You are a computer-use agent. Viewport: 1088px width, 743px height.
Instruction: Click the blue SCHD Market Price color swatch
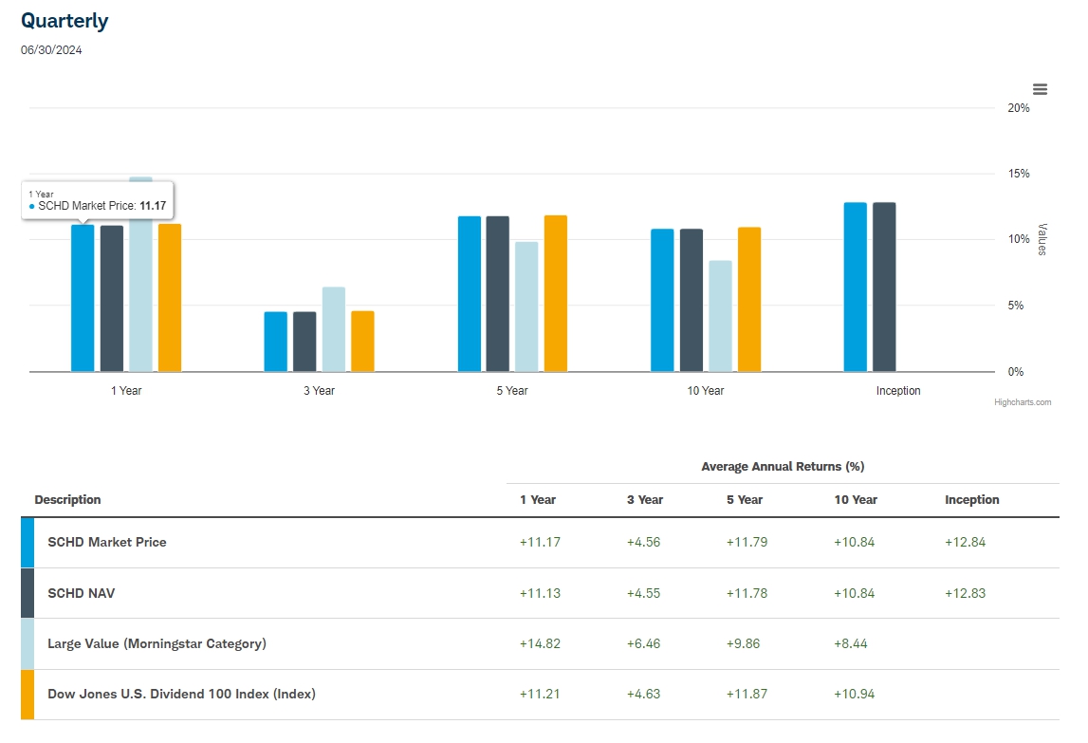coord(28,543)
